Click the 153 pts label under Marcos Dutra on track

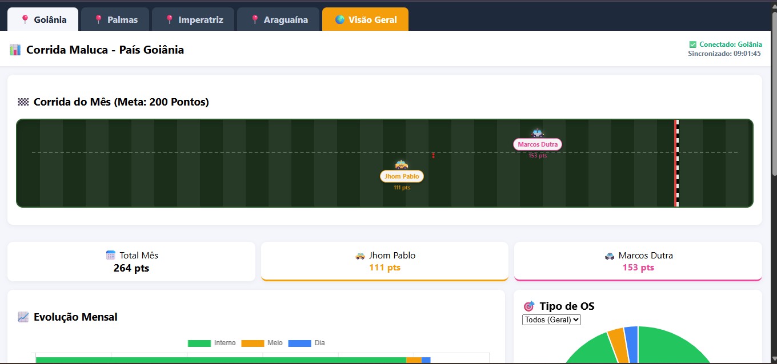coord(538,156)
